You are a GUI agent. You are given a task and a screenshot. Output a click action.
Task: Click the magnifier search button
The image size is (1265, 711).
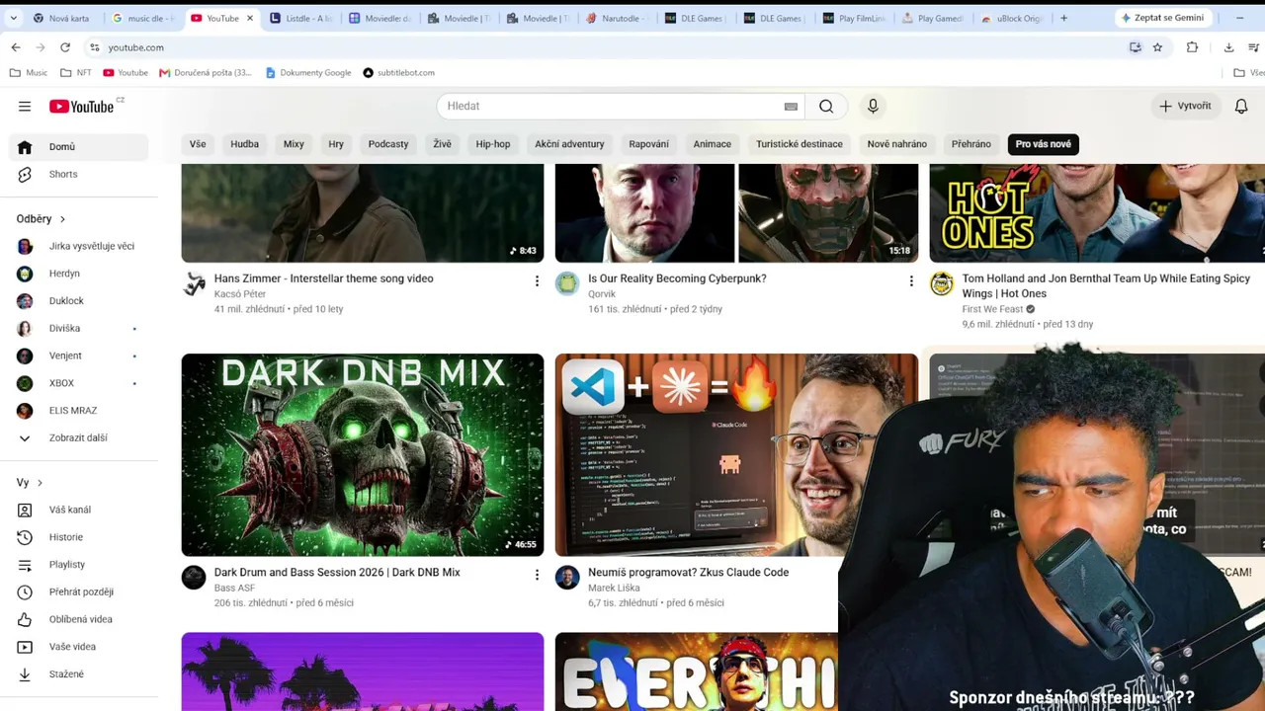(826, 107)
